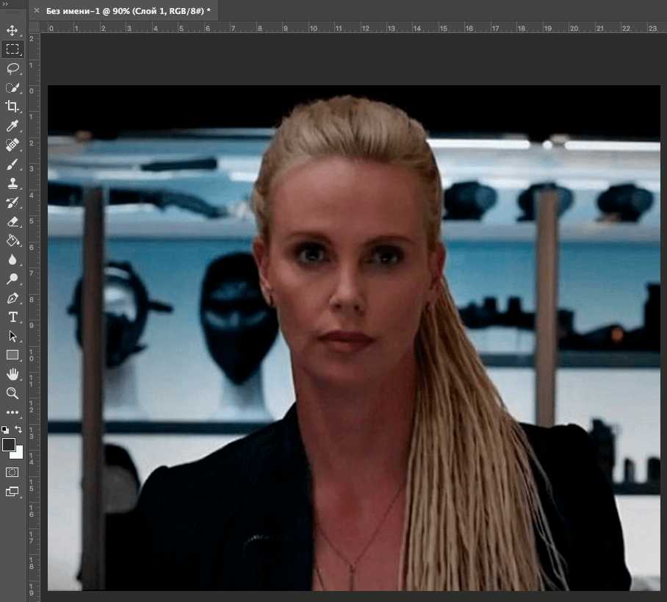Expand the toolbar with double-arrow
This screenshot has height=602, width=667.
pos(5,4)
